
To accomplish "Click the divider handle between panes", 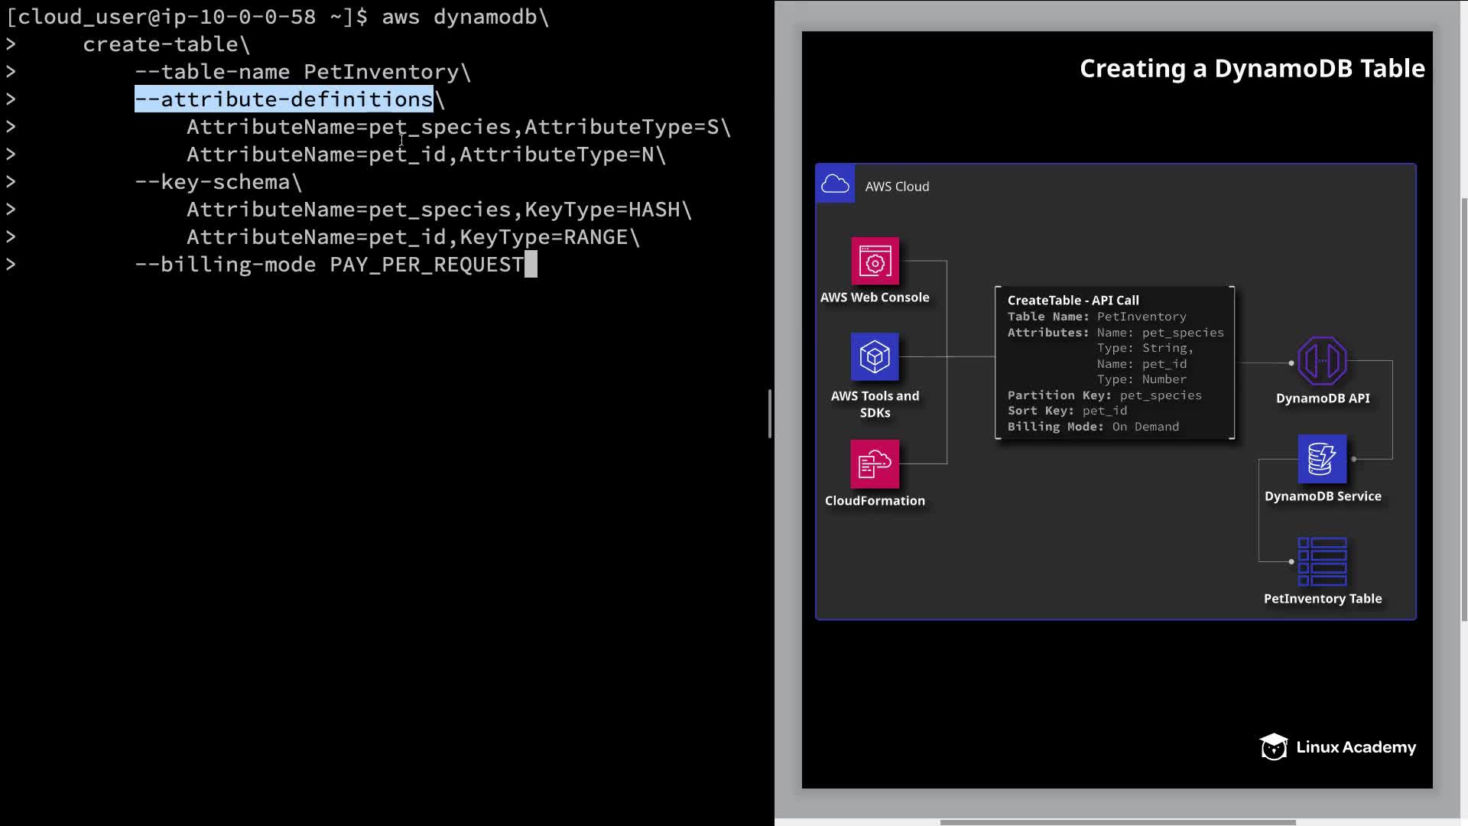I will tap(770, 413).
